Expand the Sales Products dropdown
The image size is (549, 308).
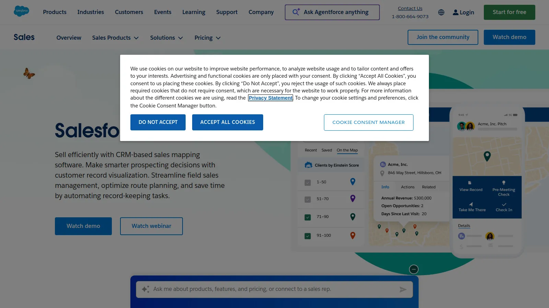click(x=115, y=38)
